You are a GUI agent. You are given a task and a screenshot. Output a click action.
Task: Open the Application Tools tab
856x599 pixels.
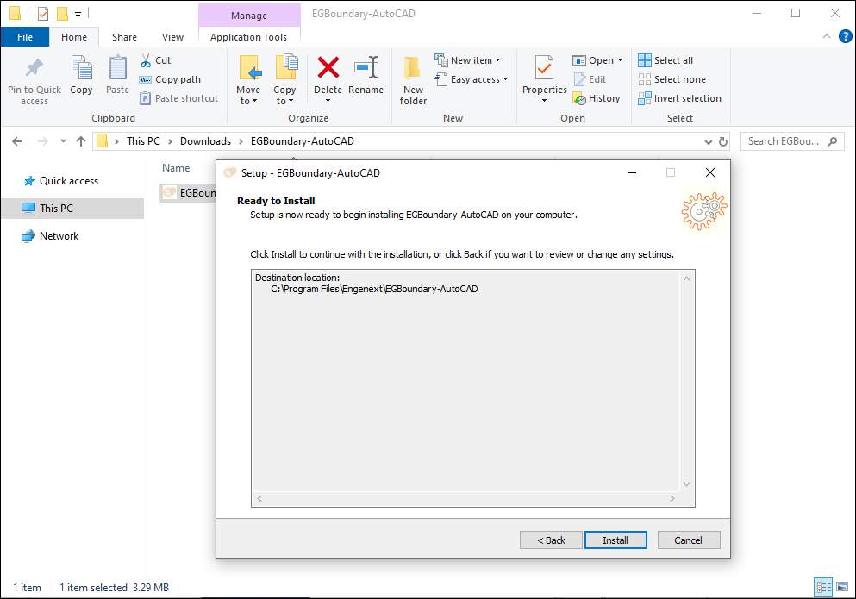coord(248,37)
